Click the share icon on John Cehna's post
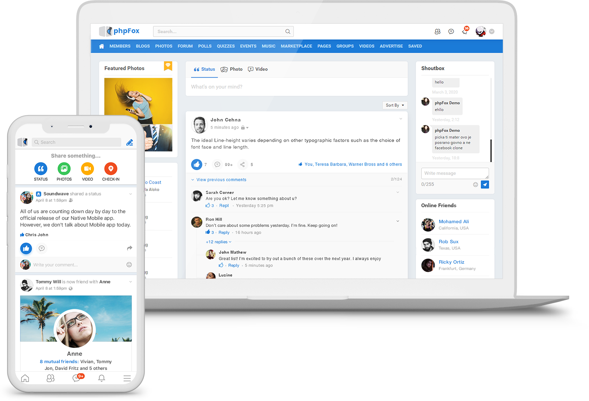This screenshot has width=589, height=401. 242,164
